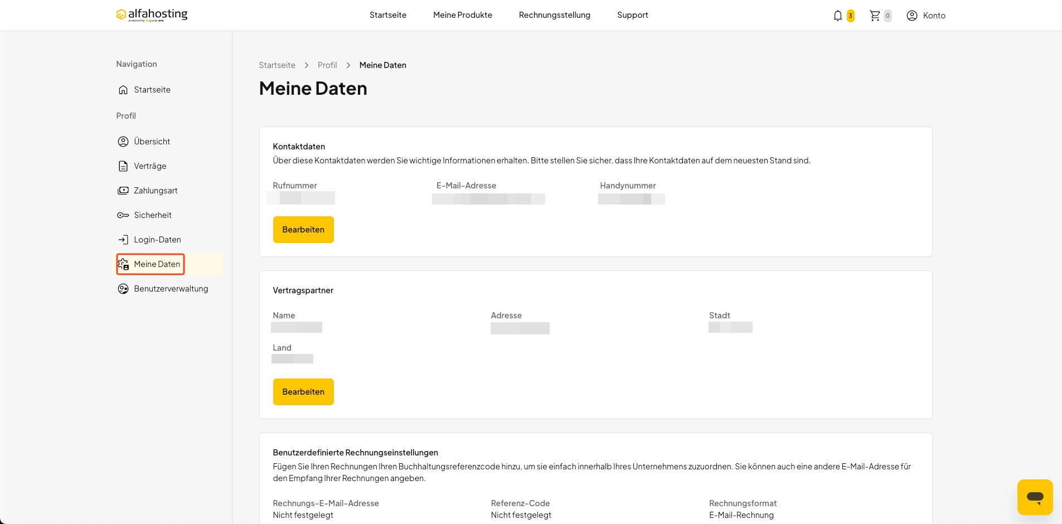Image resolution: width=1062 pixels, height=524 pixels.
Task: Open Übersicht in the profile sidebar
Action: [x=152, y=142]
